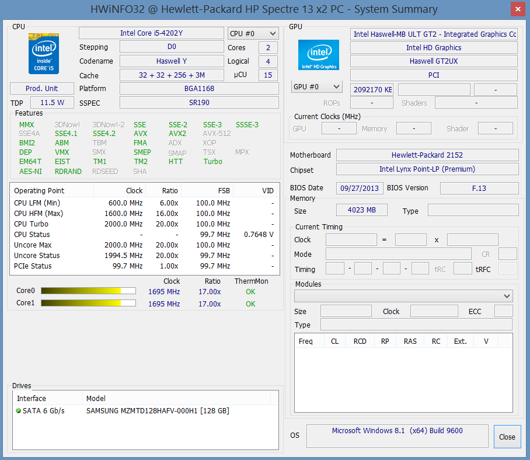This screenshot has height=460, width=530.
Task: Click the BIOS Date 09/27/2013 field
Action: (360, 188)
